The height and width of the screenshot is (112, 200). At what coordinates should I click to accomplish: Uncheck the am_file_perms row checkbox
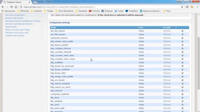[182, 35]
